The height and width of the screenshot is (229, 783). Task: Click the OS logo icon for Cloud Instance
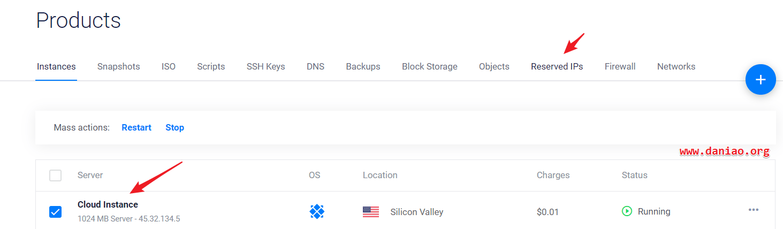317,211
